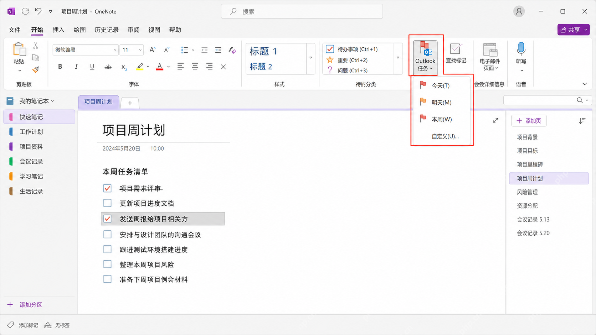Add a new section tab with plus
This screenshot has height=335, width=596.
pyautogui.click(x=130, y=103)
